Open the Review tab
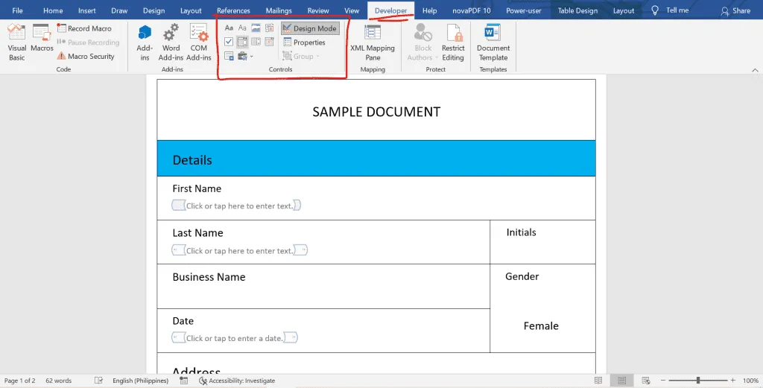This screenshot has width=763, height=388. point(318,10)
